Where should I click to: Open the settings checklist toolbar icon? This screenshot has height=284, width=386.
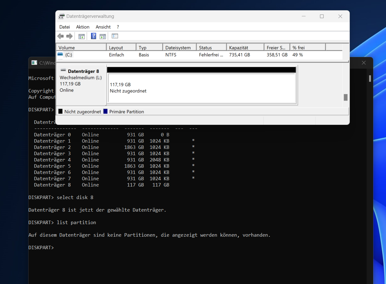click(x=115, y=36)
